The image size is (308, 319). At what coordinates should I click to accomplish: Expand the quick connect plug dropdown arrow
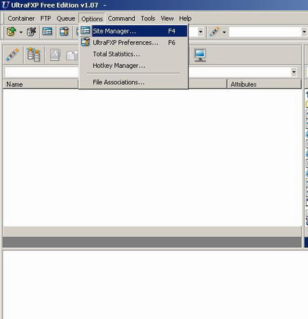click(224, 32)
